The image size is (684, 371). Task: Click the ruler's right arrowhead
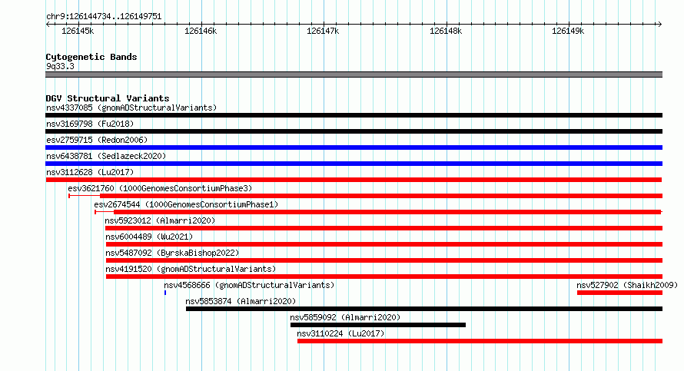point(659,24)
